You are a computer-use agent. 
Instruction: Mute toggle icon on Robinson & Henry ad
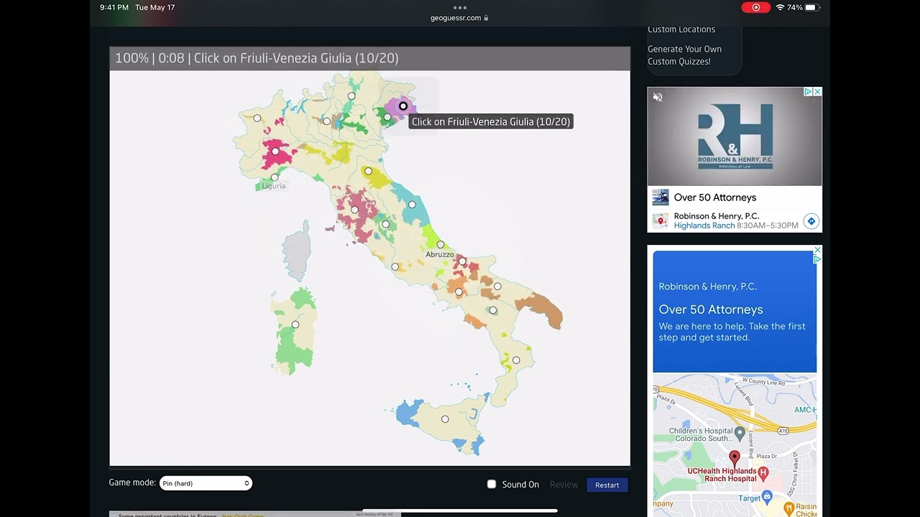657,97
